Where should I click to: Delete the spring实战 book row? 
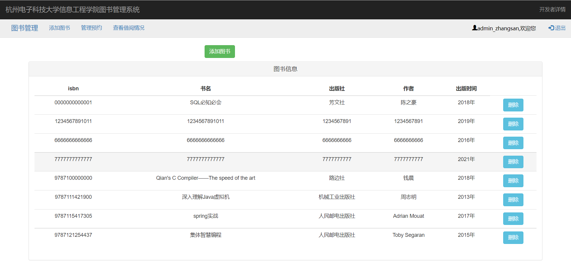[513, 219]
